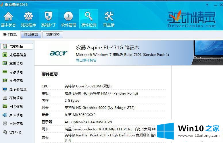Click the 电脑概括 clipboard icon

click(5, 46)
